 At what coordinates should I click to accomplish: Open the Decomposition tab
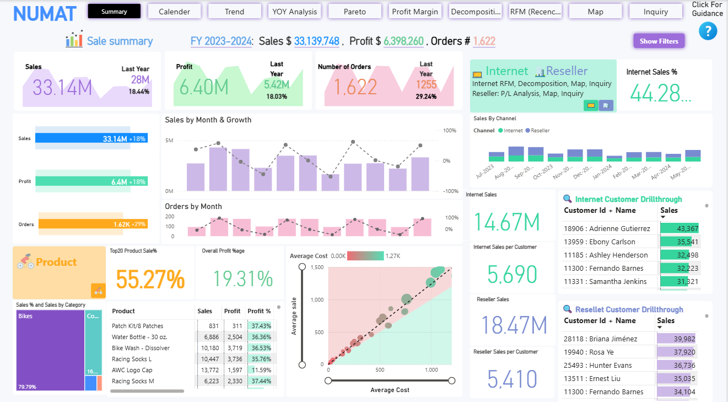(x=476, y=12)
